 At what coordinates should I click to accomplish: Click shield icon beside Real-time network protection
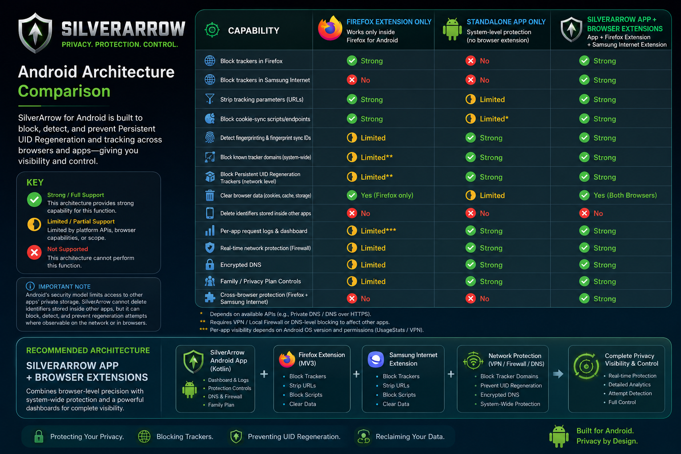[210, 247]
